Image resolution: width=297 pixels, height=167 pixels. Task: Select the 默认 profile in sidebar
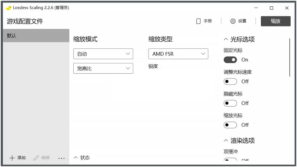click(x=36, y=36)
